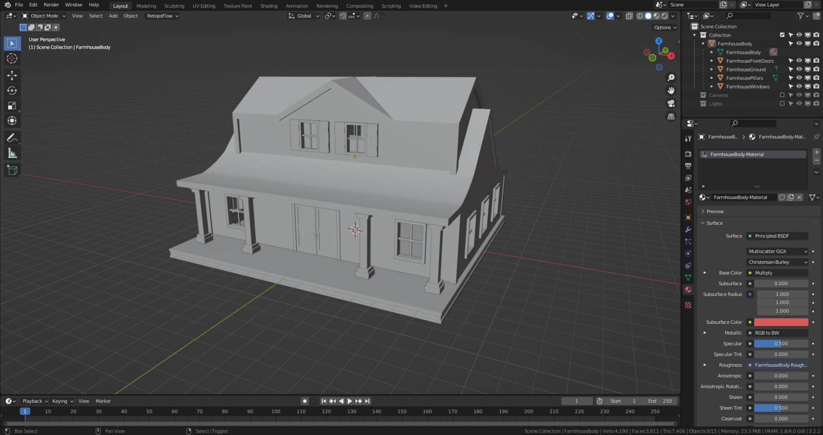
Task: Pin the properties editor context
Action: (x=816, y=137)
